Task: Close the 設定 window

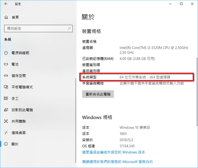Action: click(192, 4)
